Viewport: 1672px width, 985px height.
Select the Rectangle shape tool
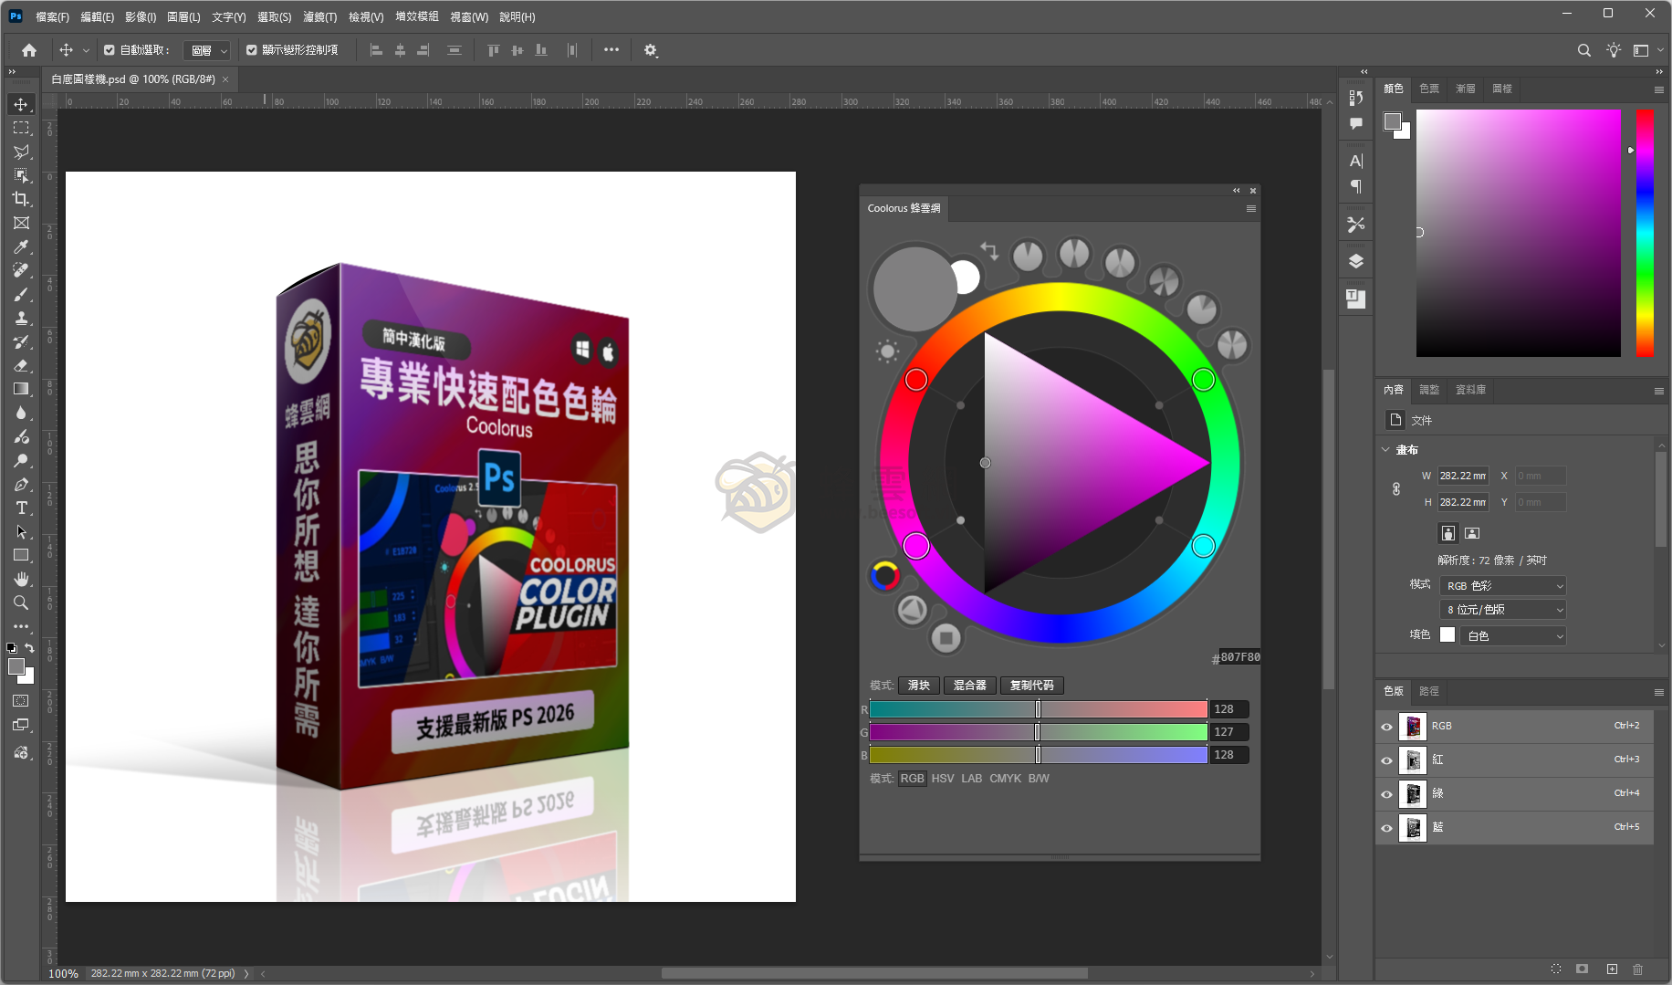pyautogui.click(x=21, y=555)
